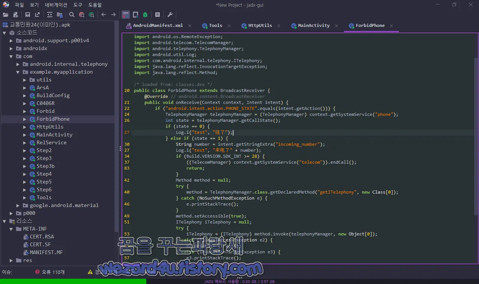Add files using the toolbar icon

[x=16, y=15]
